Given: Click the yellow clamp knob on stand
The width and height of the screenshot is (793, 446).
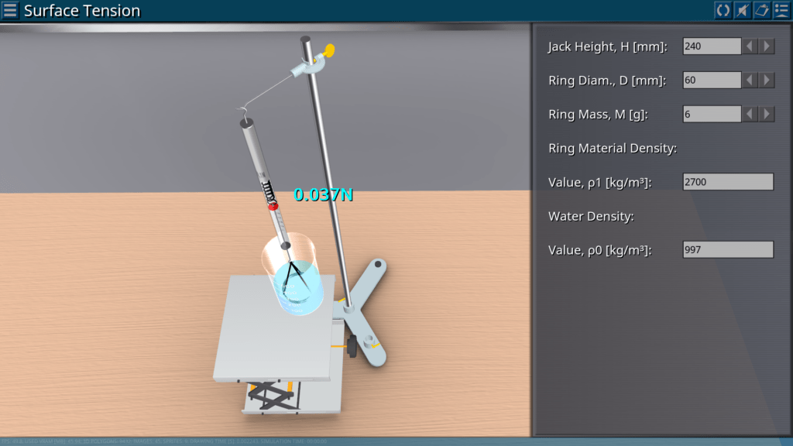Looking at the screenshot, I should point(328,51).
